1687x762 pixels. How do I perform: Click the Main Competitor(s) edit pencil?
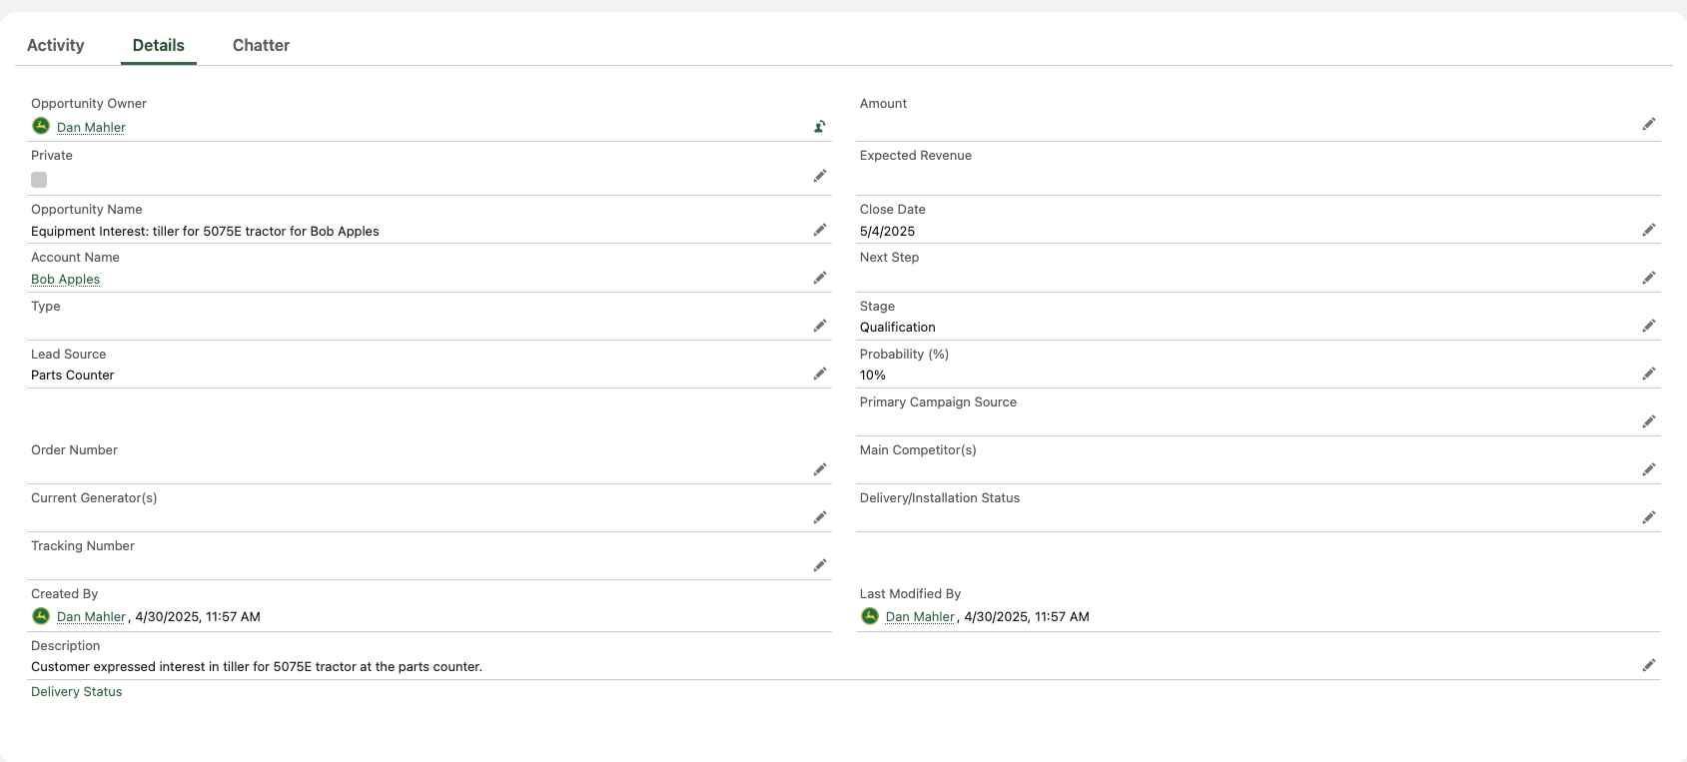(1649, 469)
